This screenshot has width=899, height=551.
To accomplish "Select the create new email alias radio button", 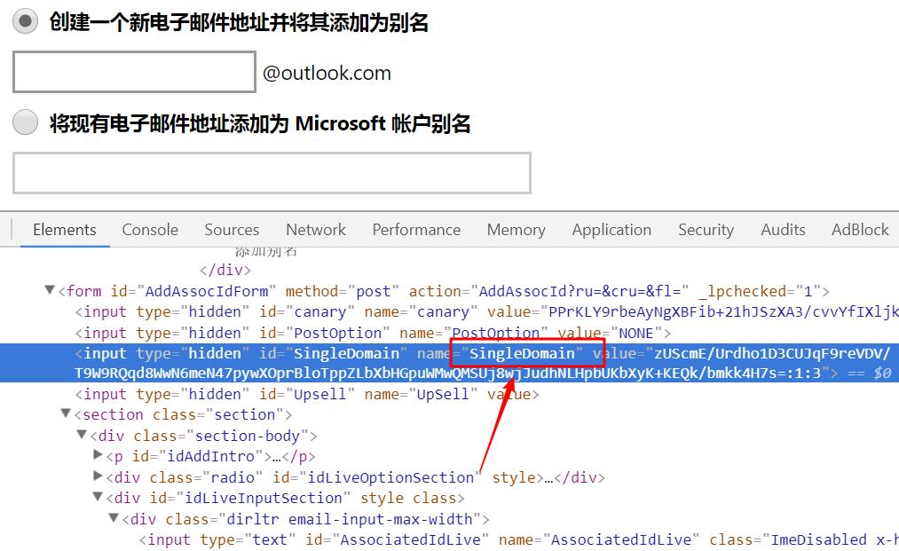I will pyautogui.click(x=26, y=22).
